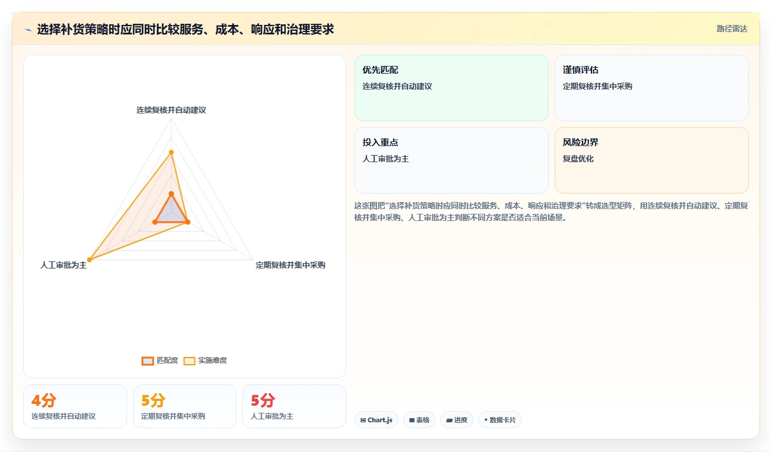Open the 投入重点 card
The height and width of the screenshot is (452, 772).
[451, 160]
